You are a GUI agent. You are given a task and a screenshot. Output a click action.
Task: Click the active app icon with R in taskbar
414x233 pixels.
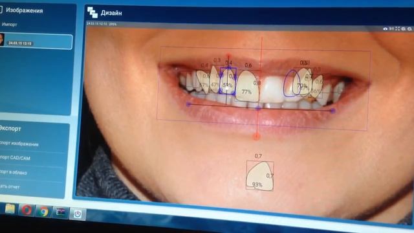78,214
